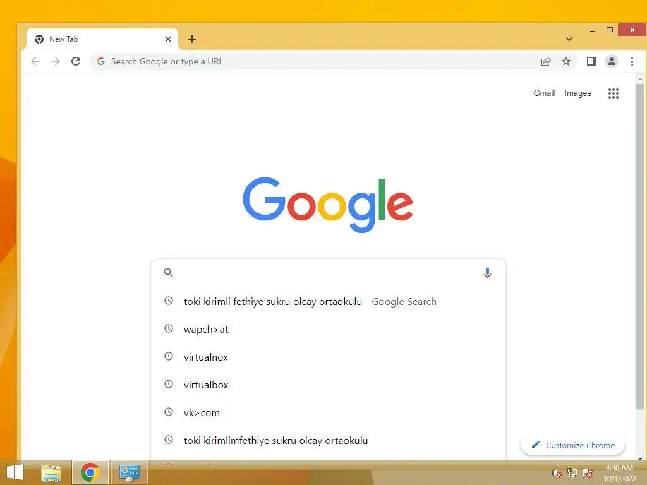Click the Customize Chrome button
The height and width of the screenshot is (485, 647).
pos(572,445)
